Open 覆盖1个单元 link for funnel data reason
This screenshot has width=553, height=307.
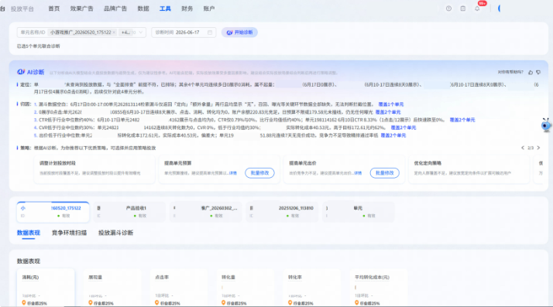(x=391, y=104)
